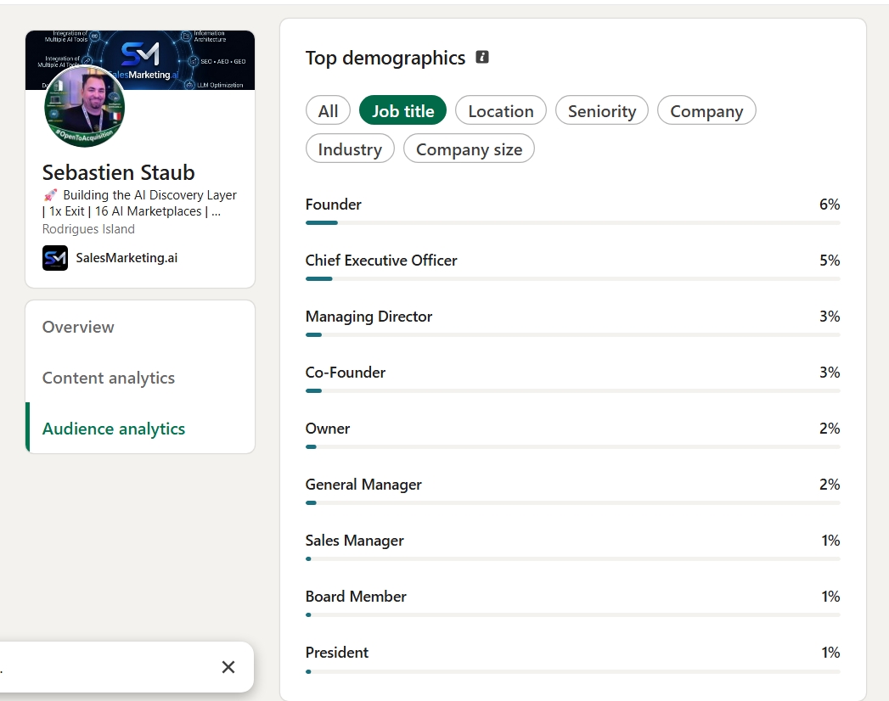Click the General Manager label
889x701 pixels.
(363, 485)
